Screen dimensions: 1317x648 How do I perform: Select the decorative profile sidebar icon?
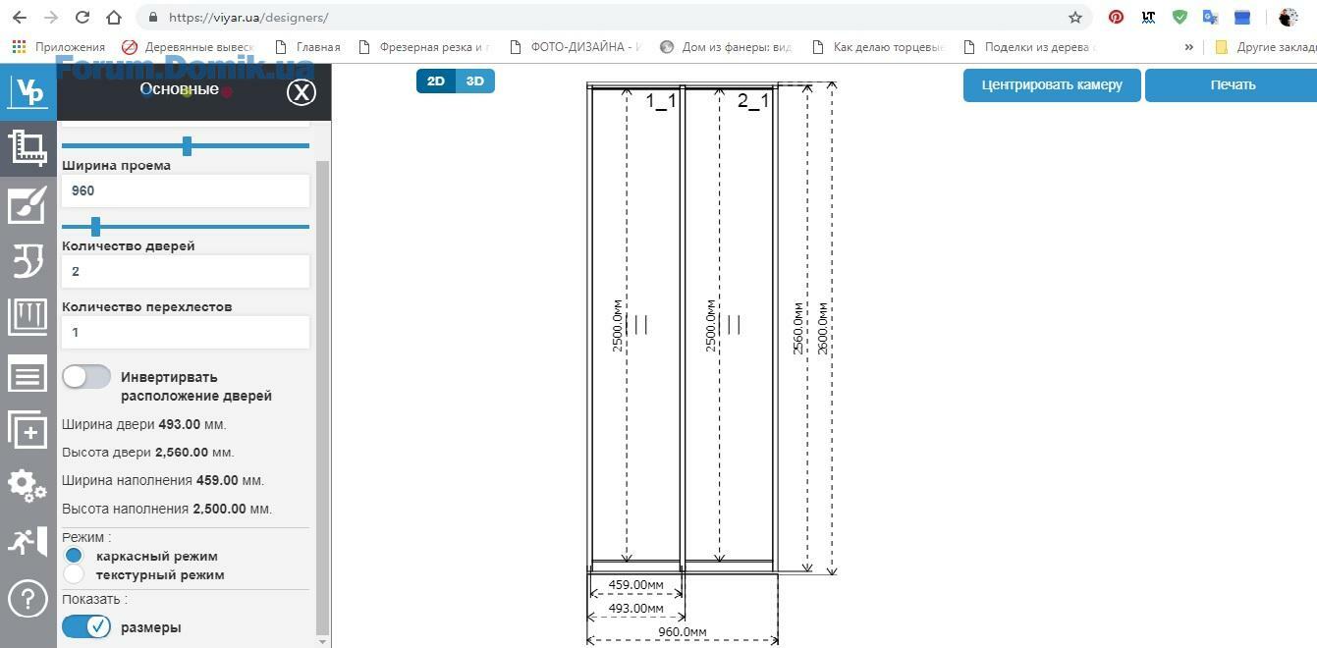point(27,261)
